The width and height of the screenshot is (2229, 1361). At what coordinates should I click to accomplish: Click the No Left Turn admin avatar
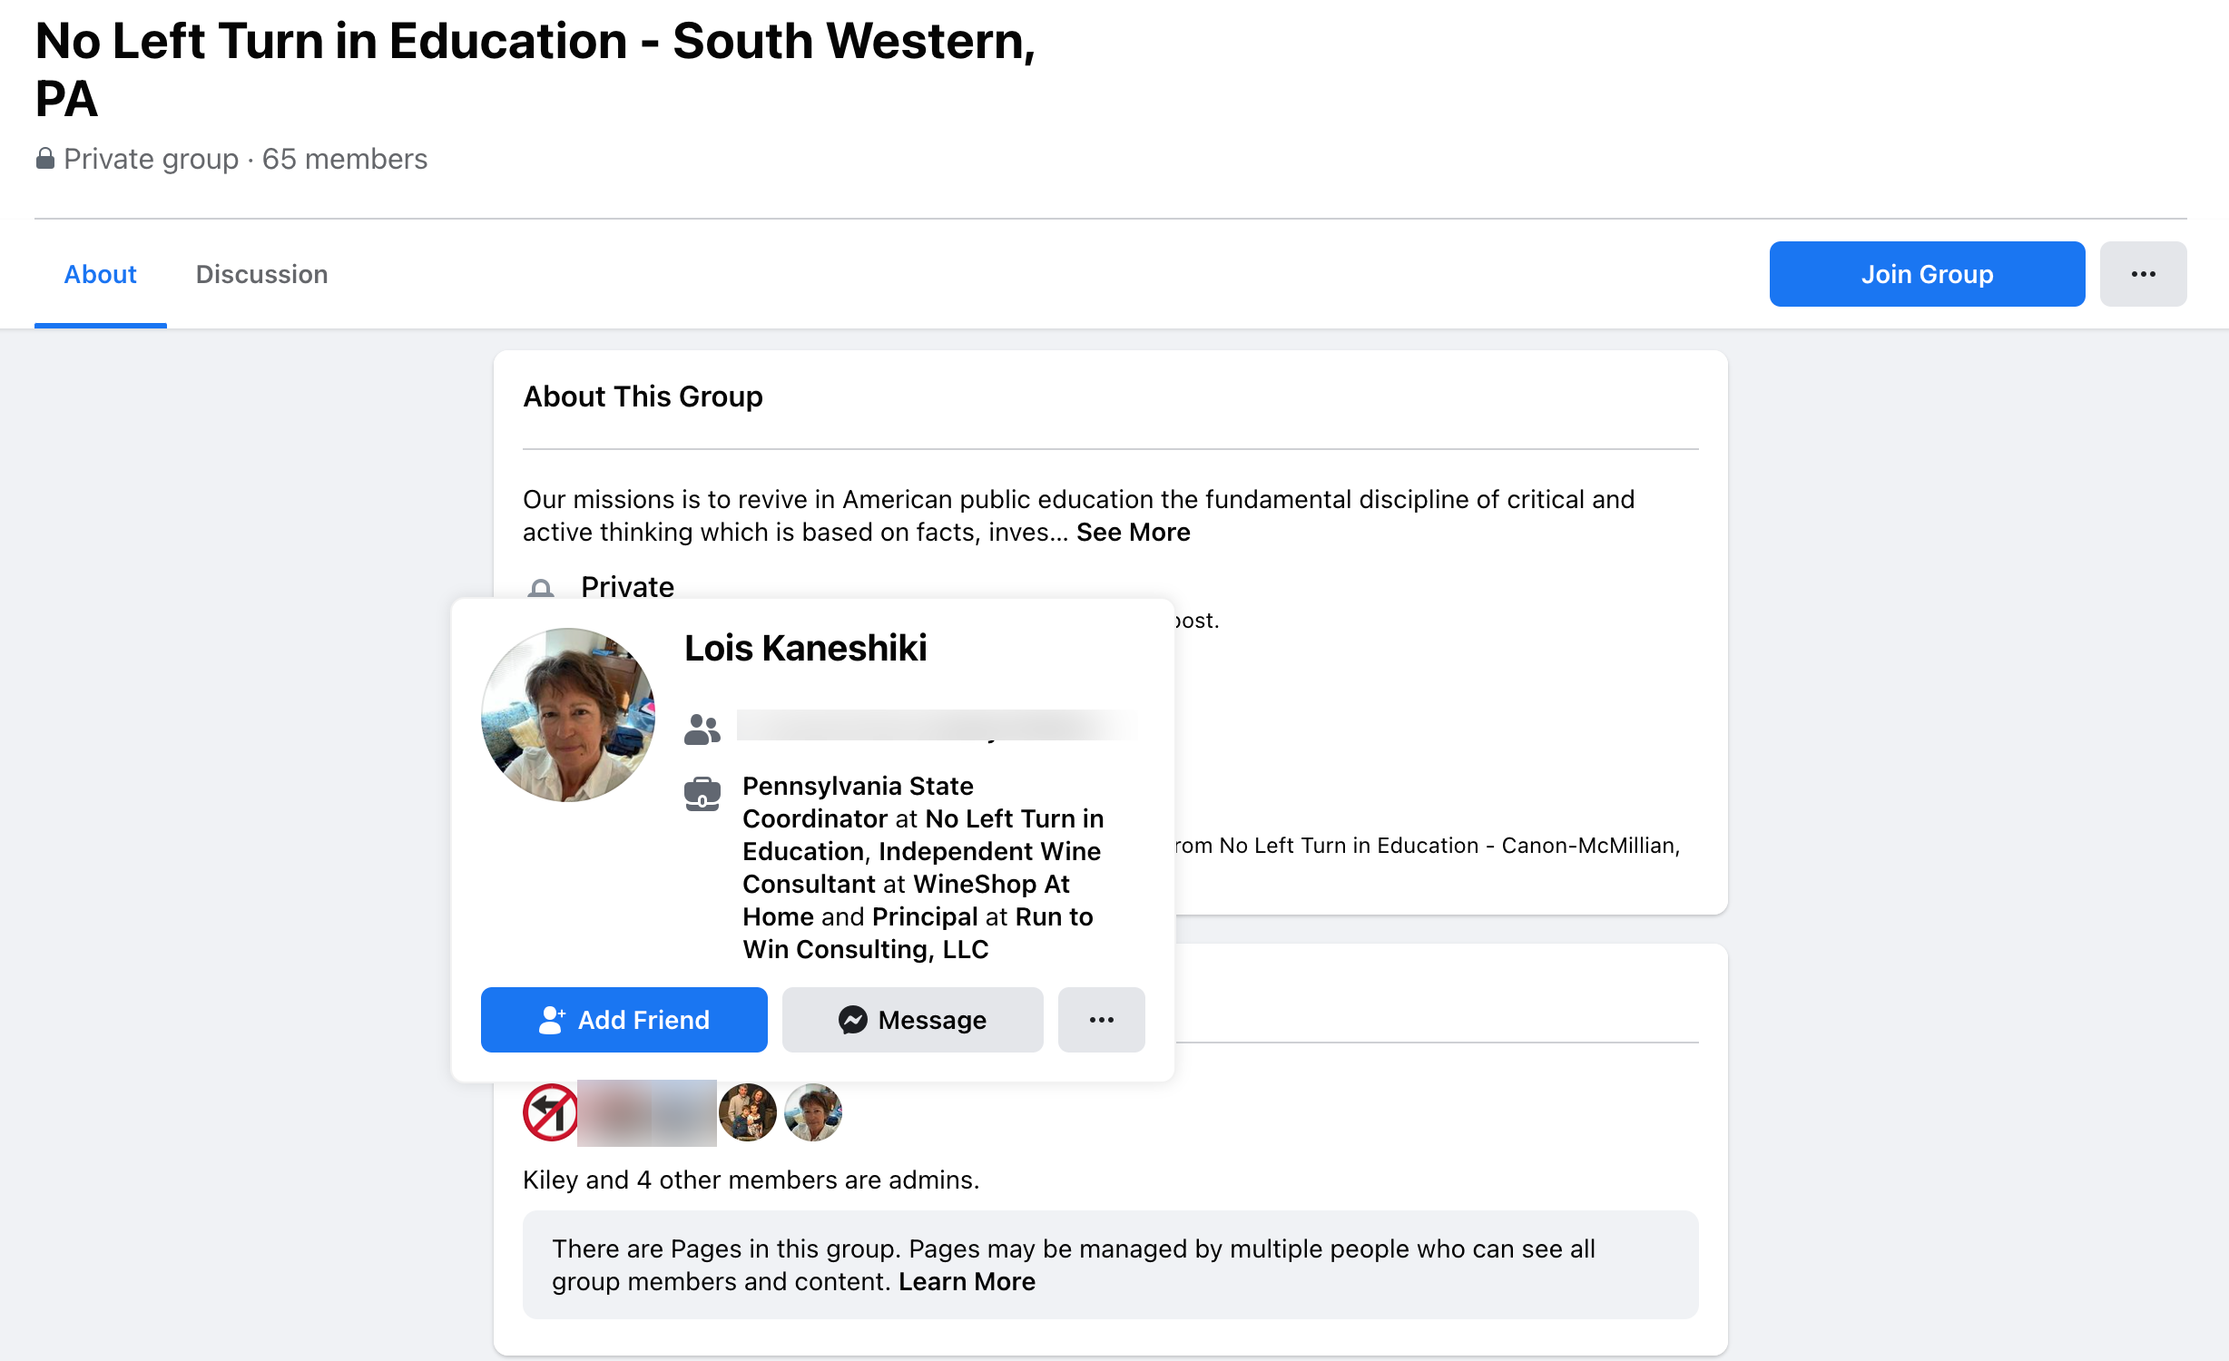click(550, 1112)
